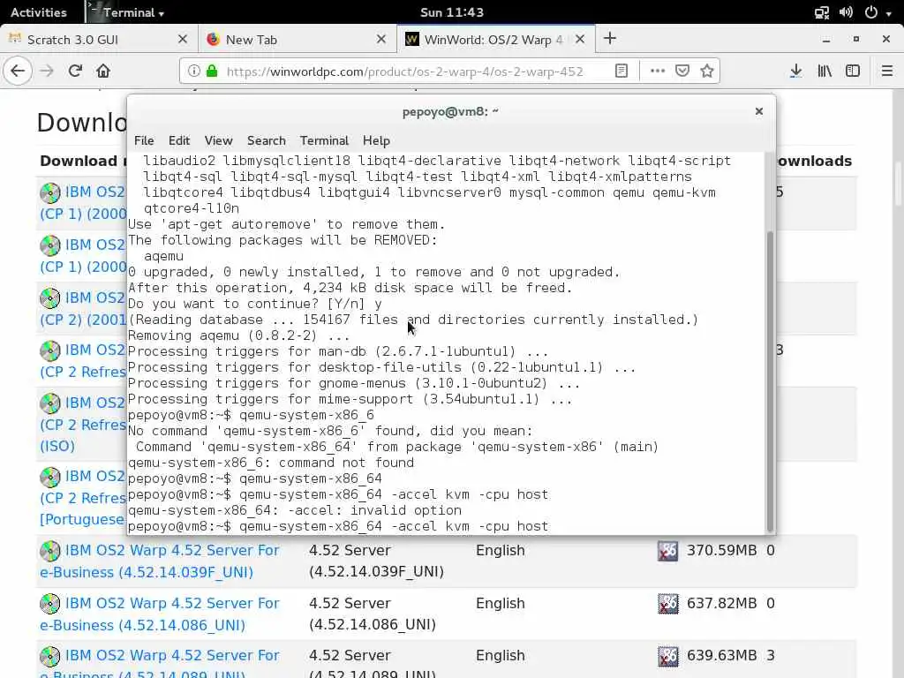Screen dimensions: 904x678
Task: Show site information icon in URL bar
Action: click(x=194, y=71)
